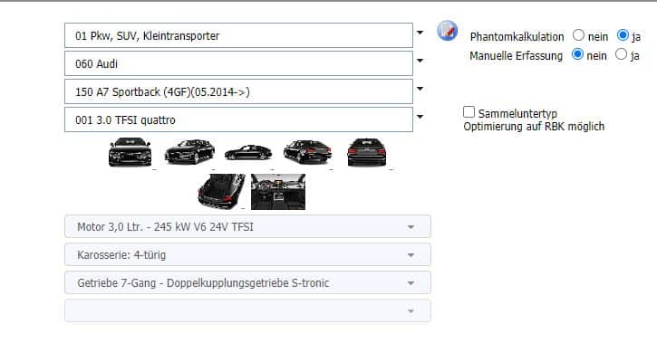Screen dimensions: 657x353
Task: Click the blue notepad edit icon
Action: coord(447,31)
